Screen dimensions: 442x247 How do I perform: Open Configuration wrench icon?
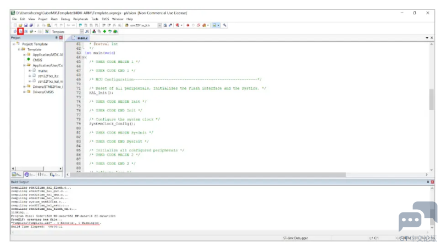(225, 25)
